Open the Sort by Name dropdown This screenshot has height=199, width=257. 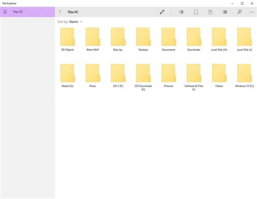[70, 22]
